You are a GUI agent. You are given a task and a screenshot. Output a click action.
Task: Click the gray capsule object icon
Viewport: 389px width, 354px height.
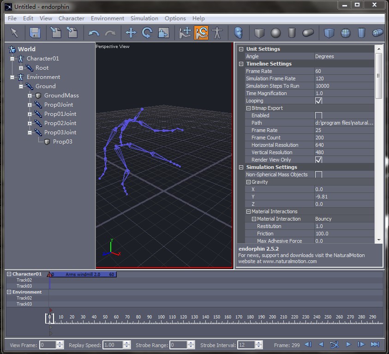[308, 33]
